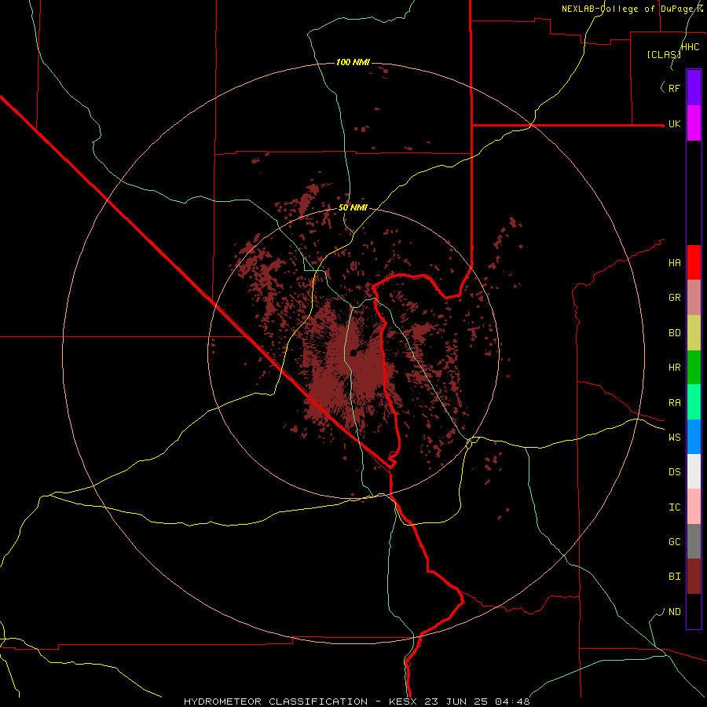The image size is (707, 707).
Task: Click the IC light pink swatch
Action: pos(694,507)
